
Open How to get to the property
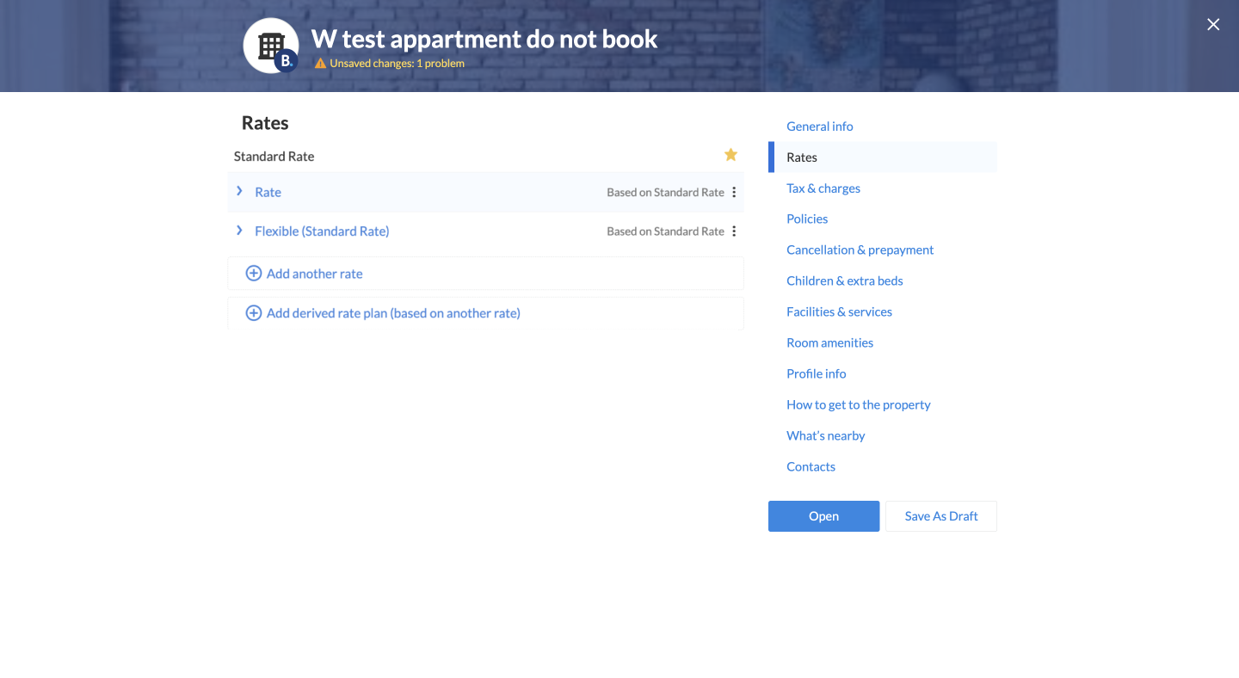click(x=859, y=405)
